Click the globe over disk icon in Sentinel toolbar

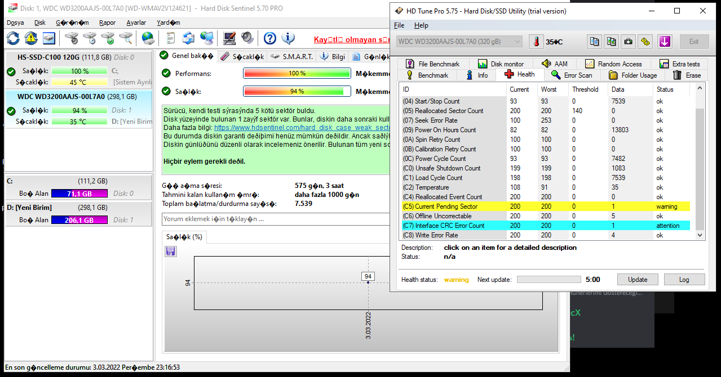click(x=148, y=38)
